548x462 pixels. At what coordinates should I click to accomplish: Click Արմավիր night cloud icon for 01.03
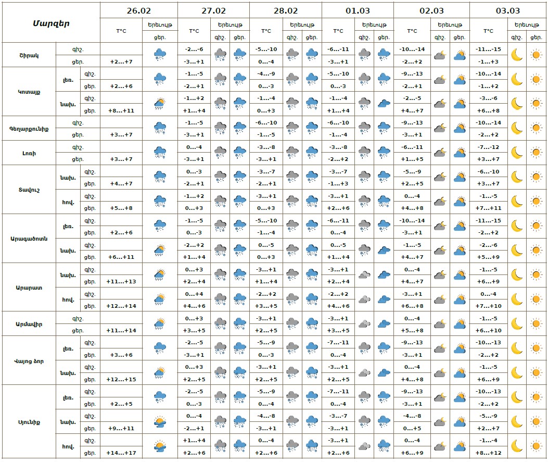[x=365, y=324]
